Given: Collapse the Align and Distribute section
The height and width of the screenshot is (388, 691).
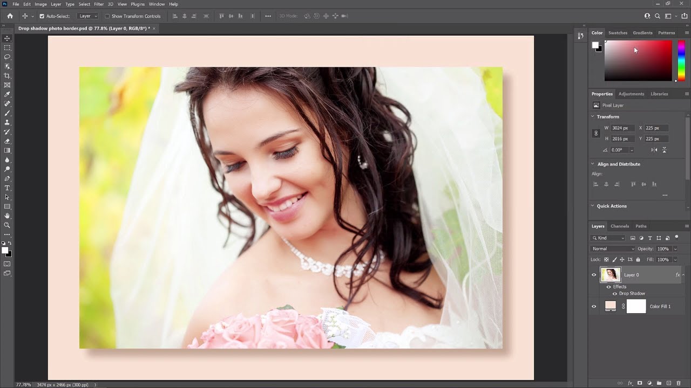Looking at the screenshot, I should pos(593,164).
